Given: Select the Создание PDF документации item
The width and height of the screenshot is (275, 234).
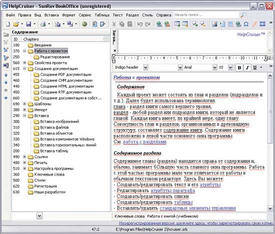Looking at the screenshot, I should [x=66, y=74].
